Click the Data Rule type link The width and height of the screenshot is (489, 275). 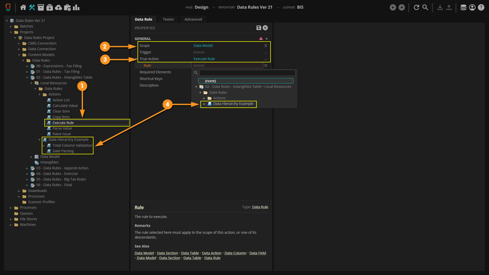pos(260,207)
